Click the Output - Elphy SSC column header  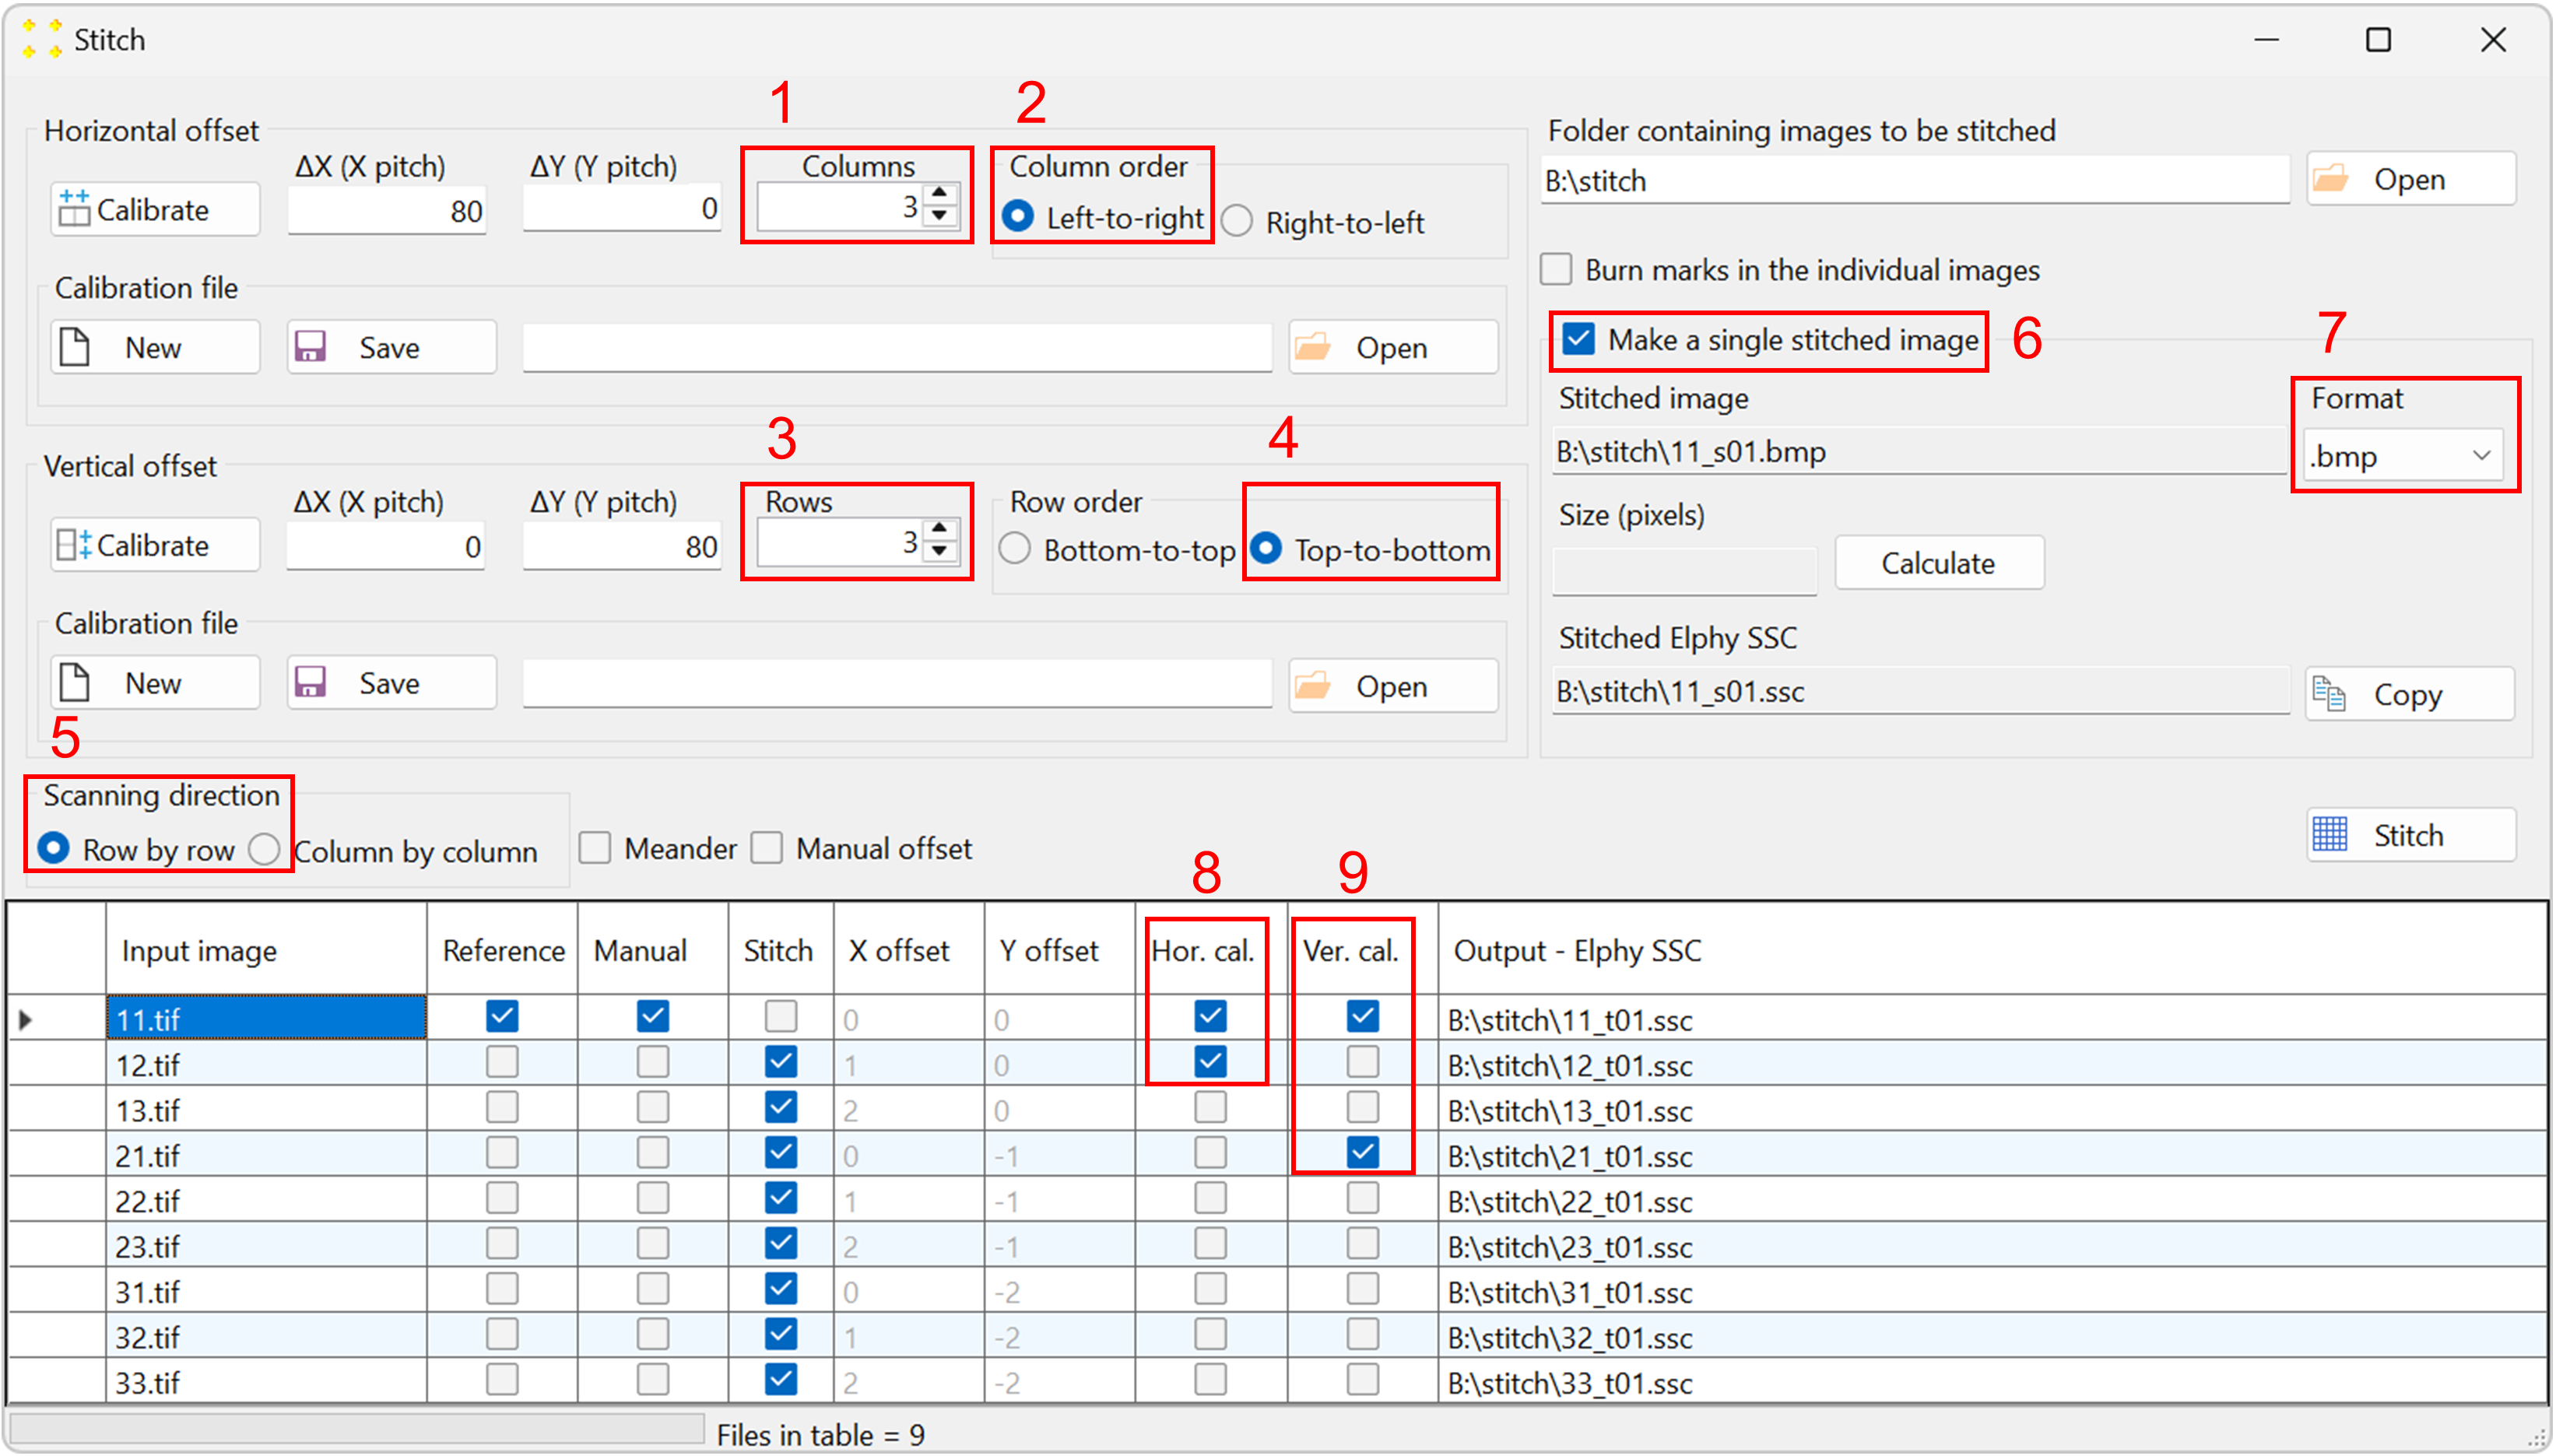[1992, 949]
